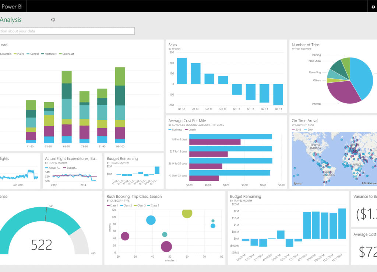Open Rush Booking, Trip Class, Season title

pyautogui.click(x=134, y=197)
